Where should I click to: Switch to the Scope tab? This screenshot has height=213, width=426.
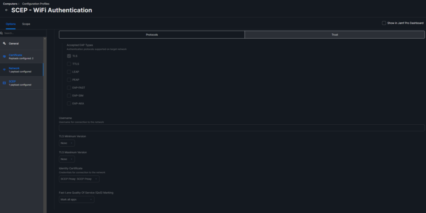26,24
